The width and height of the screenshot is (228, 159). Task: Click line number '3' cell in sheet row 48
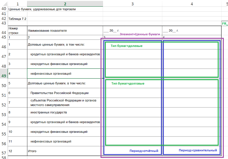pos(17,64)
